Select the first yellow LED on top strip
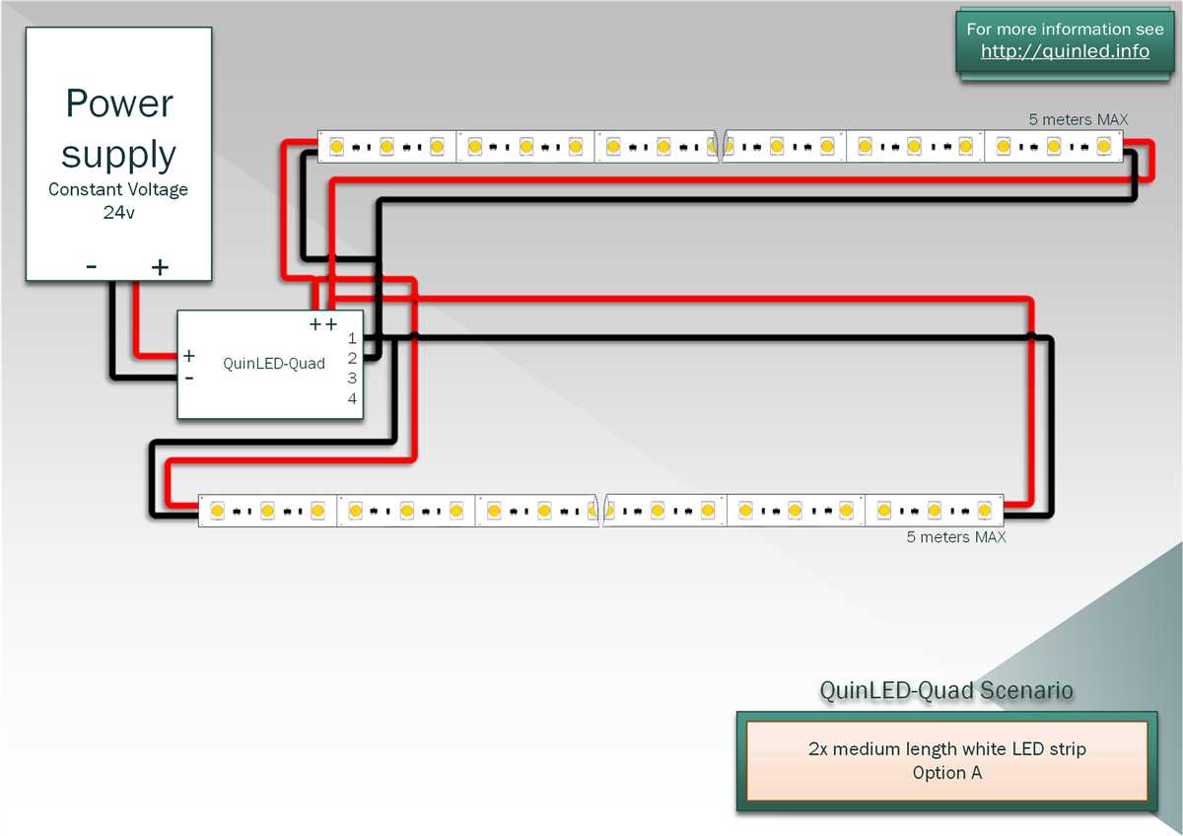 336,145
